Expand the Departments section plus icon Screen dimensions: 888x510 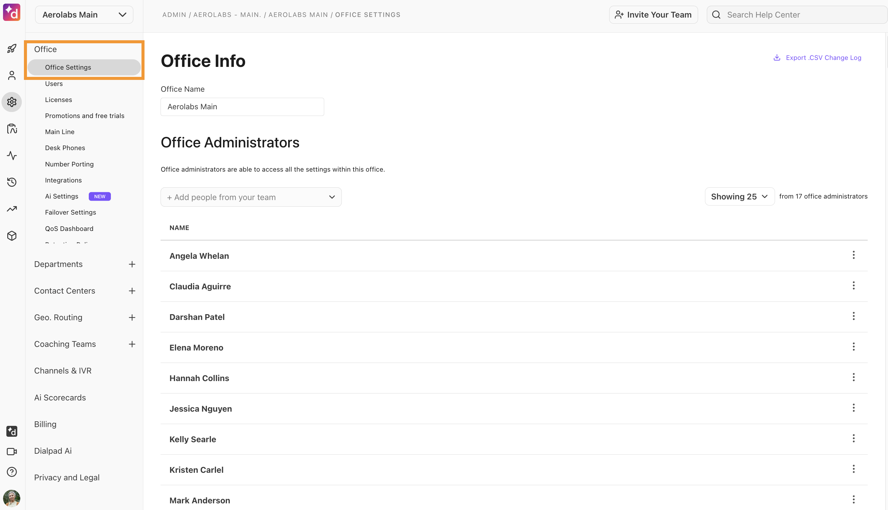pos(132,264)
